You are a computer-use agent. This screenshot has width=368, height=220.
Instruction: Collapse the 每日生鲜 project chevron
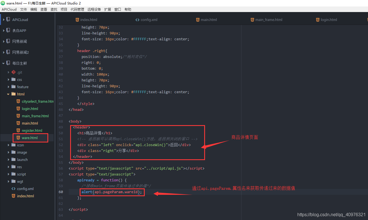pyautogui.click(x=4, y=63)
